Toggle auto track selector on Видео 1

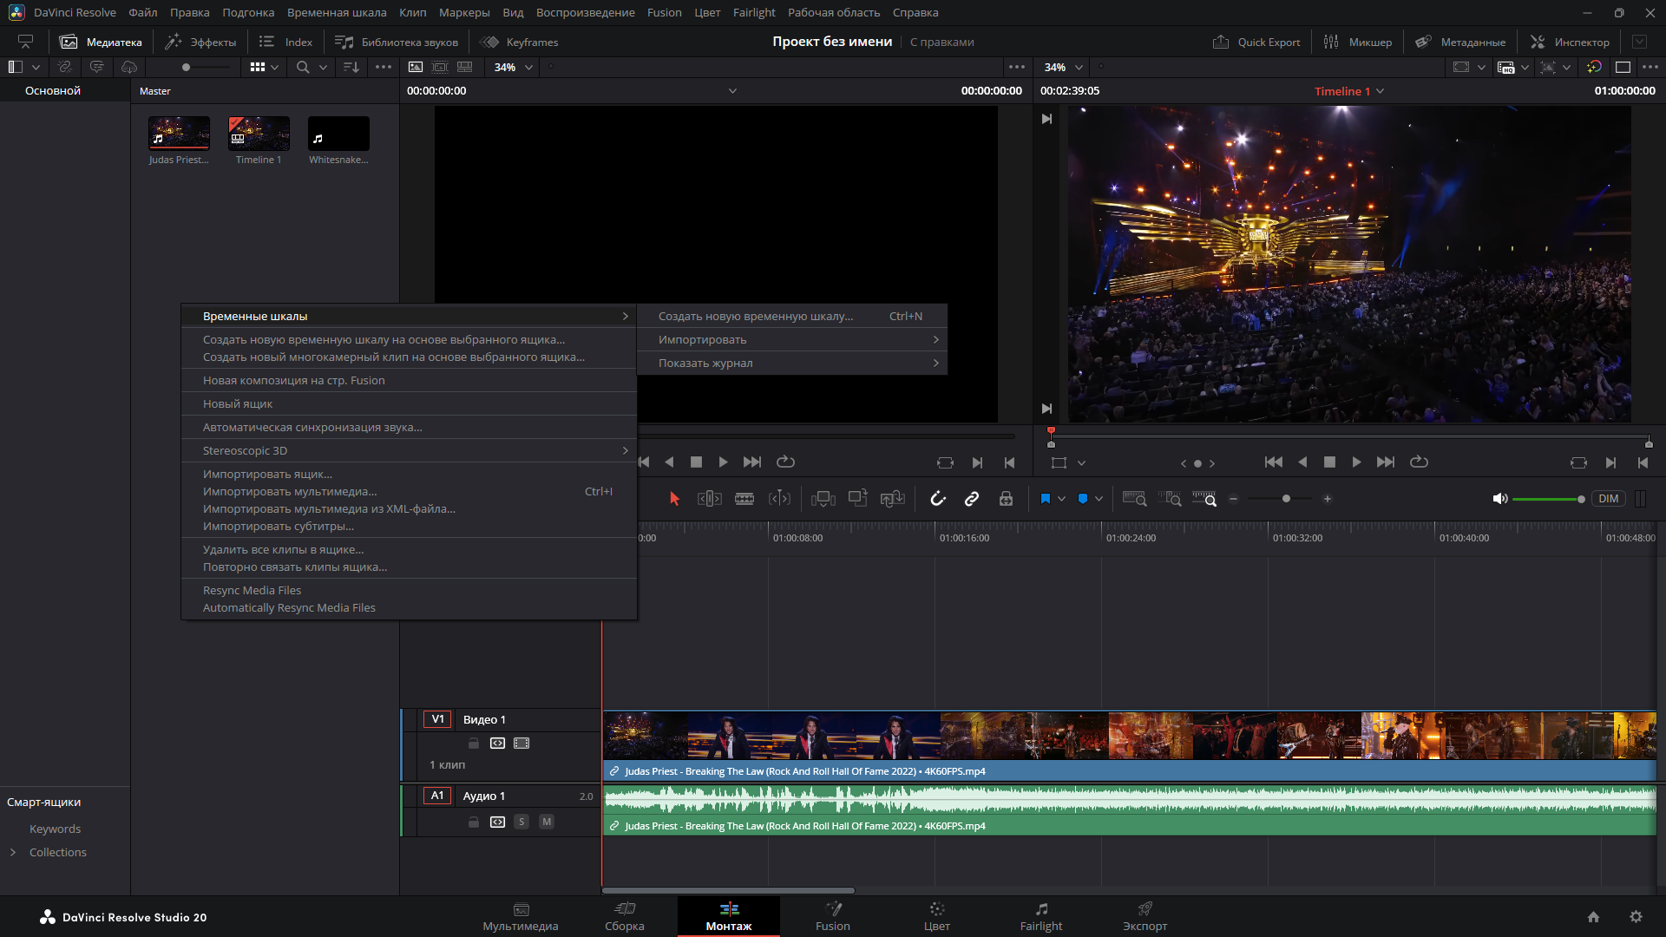coord(497,744)
